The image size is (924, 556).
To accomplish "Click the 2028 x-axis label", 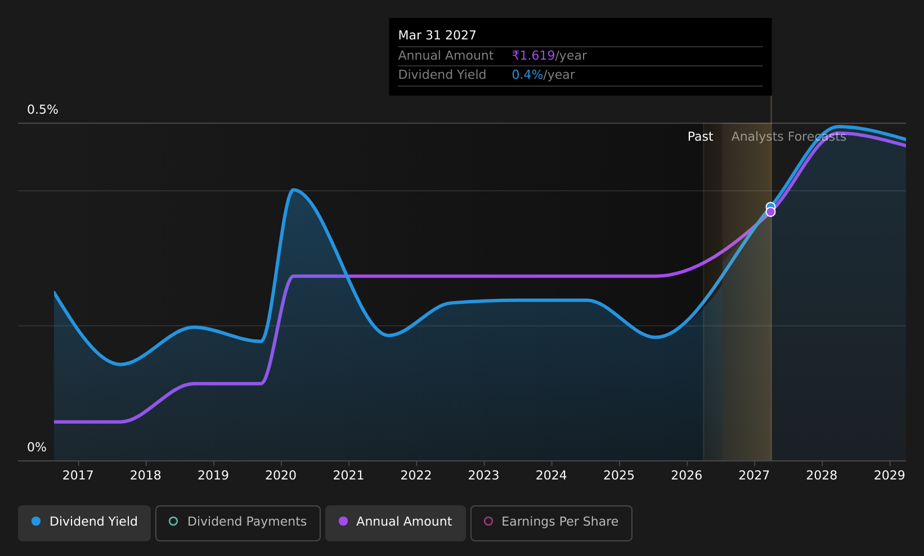I will click(822, 476).
